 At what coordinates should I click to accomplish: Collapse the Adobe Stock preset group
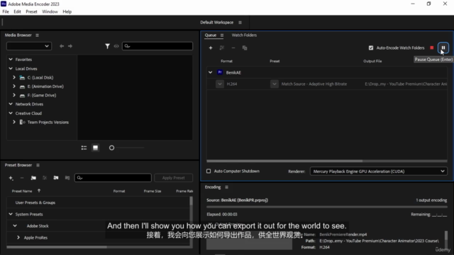(x=15, y=226)
